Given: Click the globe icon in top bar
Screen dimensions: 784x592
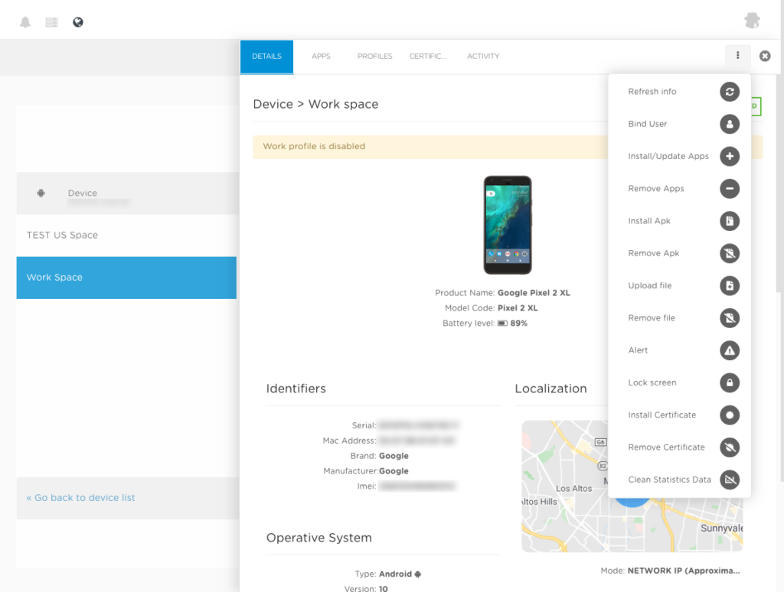Looking at the screenshot, I should click(78, 22).
